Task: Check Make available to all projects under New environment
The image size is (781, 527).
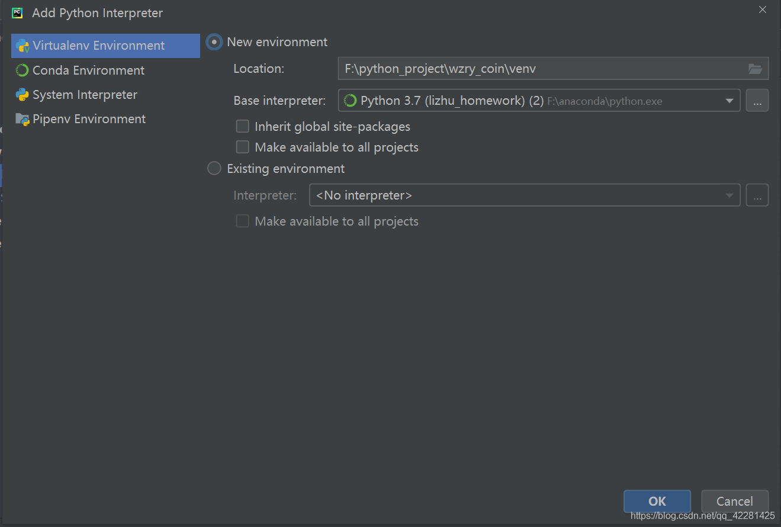Action: 242,147
